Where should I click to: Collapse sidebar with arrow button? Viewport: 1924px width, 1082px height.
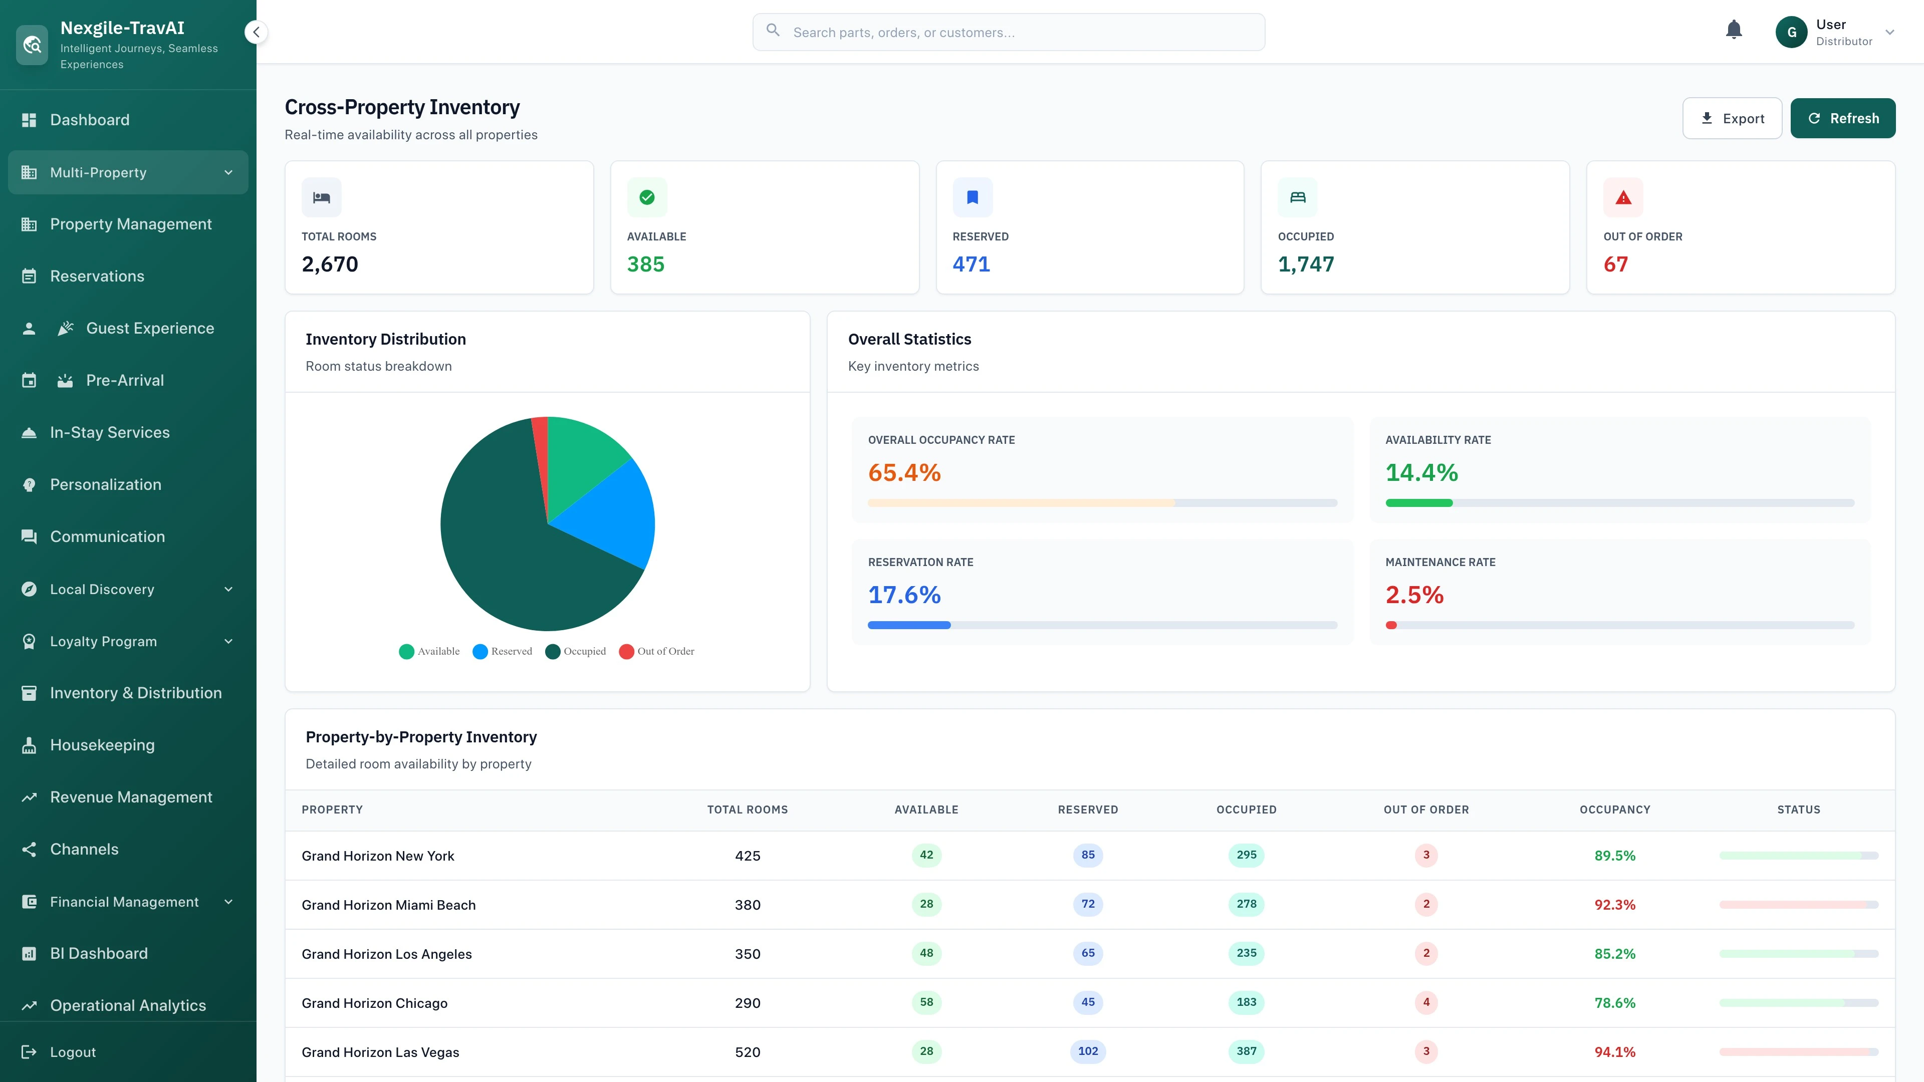[256, 32]
